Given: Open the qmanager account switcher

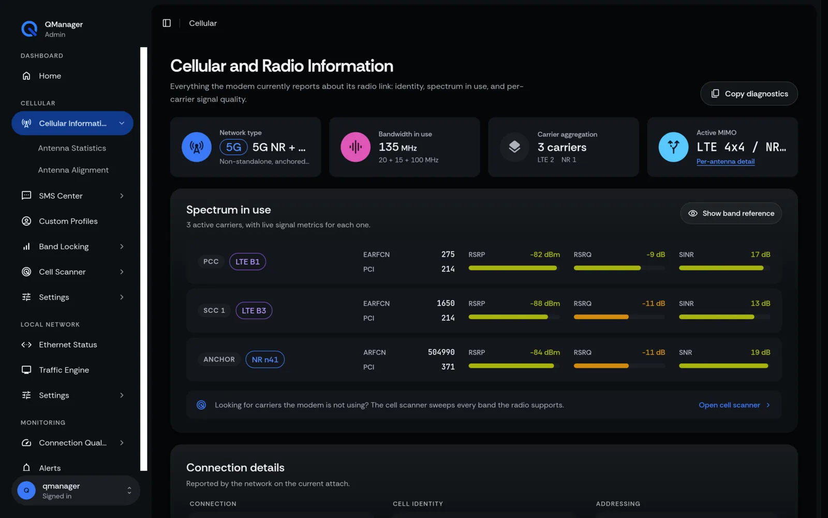Looking at the screenshot, I should pos(76,491).
